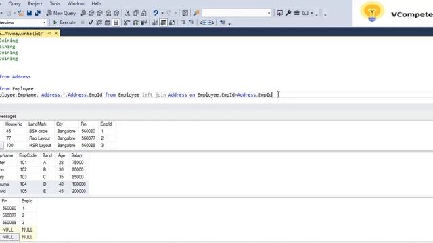This screenshot has width=433, height=243.
Task: Click the New Query button
Action: pyautogui.click(x=61, y=13)
